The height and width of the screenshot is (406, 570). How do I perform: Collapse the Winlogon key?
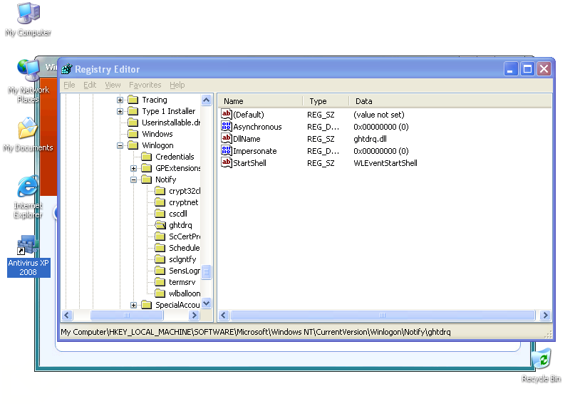(x=120, y=145)
